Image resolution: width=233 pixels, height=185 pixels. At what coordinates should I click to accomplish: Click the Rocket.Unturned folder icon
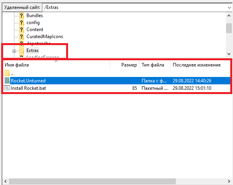coord(7,80)
